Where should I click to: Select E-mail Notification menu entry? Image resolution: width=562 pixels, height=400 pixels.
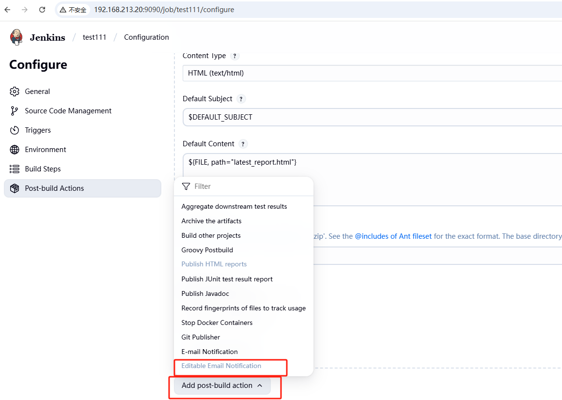209,352
